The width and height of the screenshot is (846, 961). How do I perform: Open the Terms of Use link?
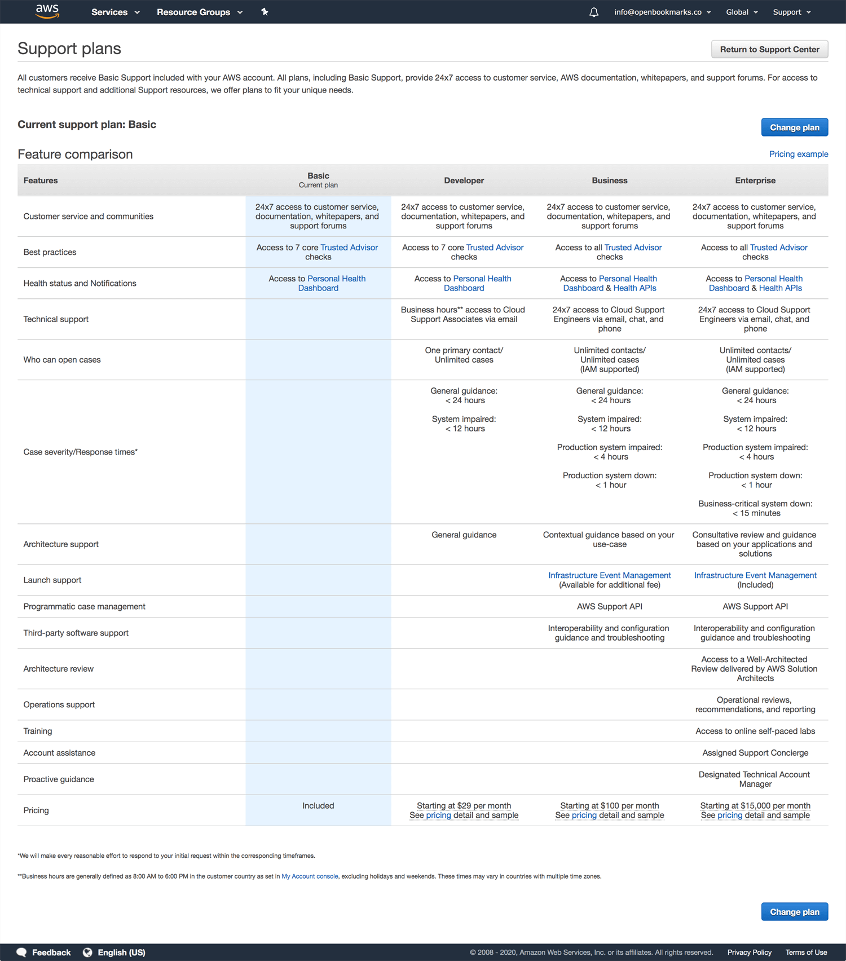click(806, 952)
